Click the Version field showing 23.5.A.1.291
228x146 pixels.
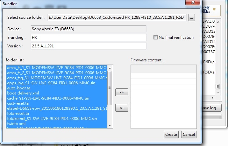pos(89,46)
